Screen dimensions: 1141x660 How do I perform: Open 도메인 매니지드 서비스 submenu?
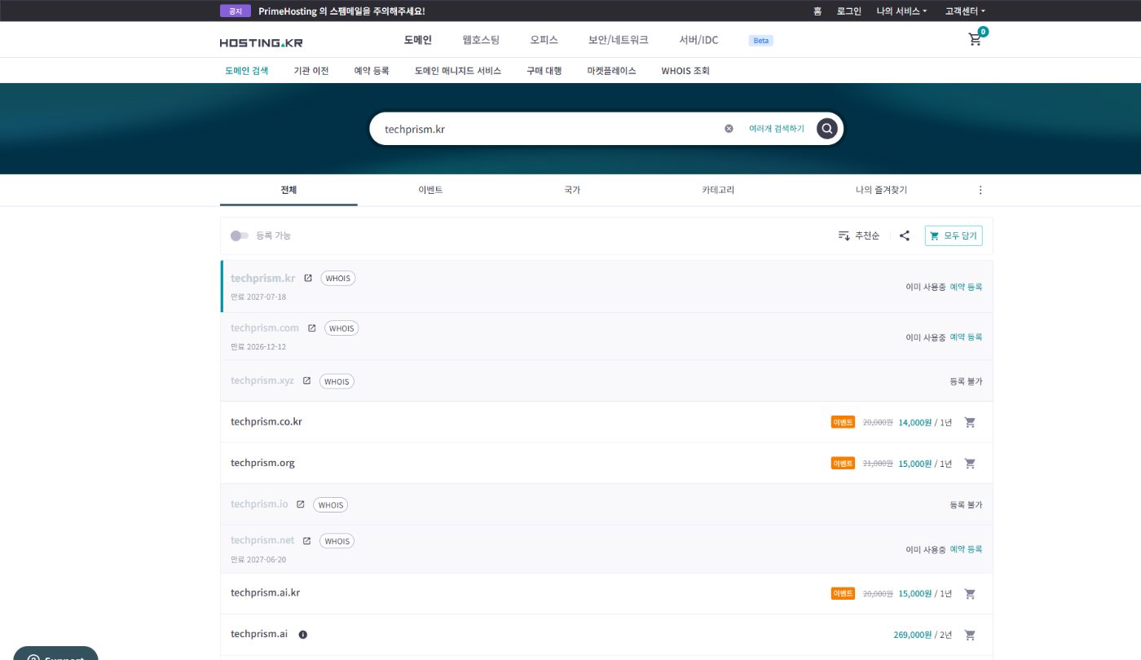pyautogui.click(x=458, y=71)
